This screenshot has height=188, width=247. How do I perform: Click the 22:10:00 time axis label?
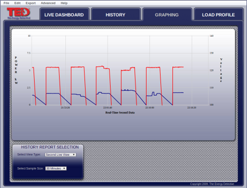[x=150, y=107]
